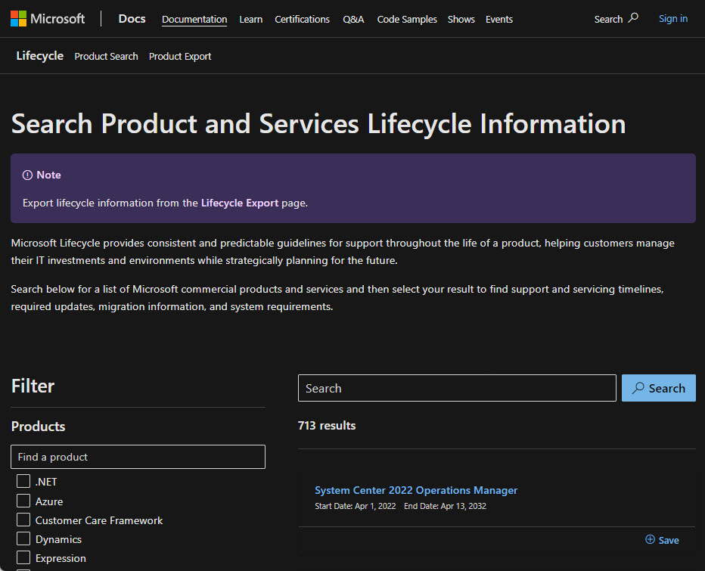Open the Product Export tab
This screenshot has width=705, height=571.
(180, 56)
